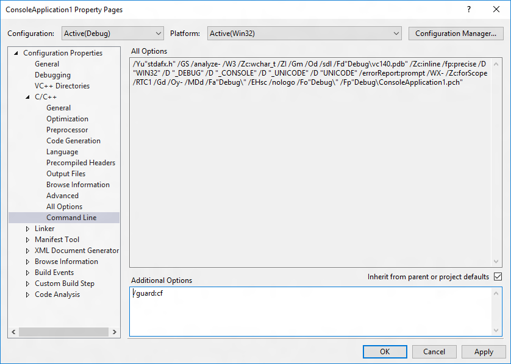Select the Code Generation page
Viewport: 511px width, 364px height.
[74, 140]
